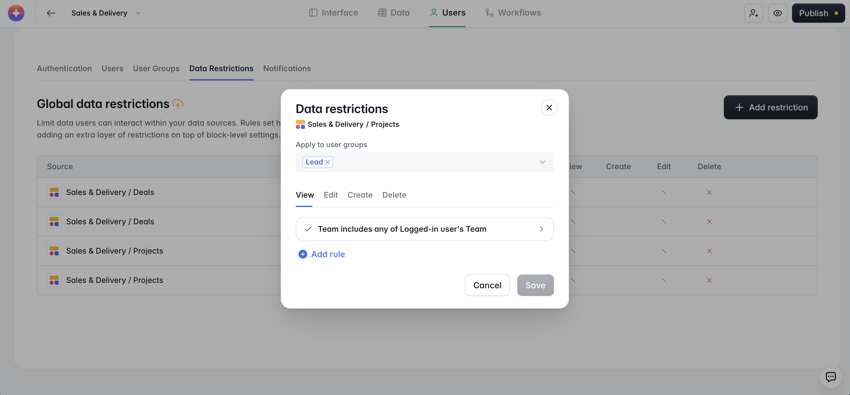Save the data restriction
This screenshot has height=395, width=850.
535,285
